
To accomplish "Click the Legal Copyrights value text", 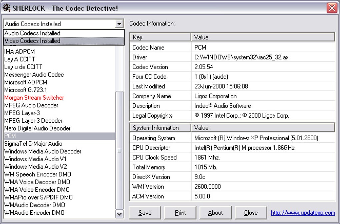I will point(242,116).
